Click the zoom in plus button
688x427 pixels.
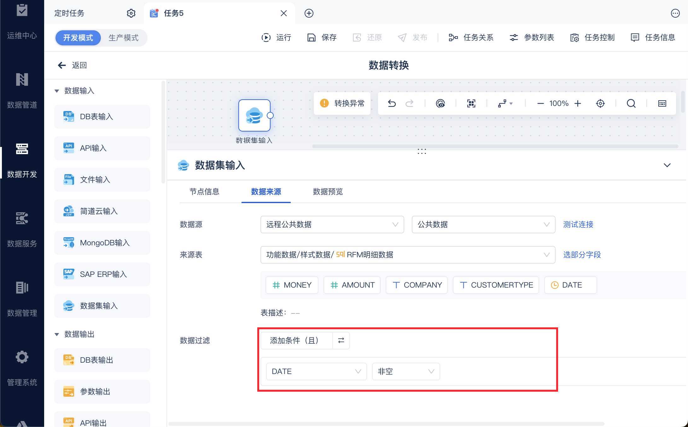[578, 103]
